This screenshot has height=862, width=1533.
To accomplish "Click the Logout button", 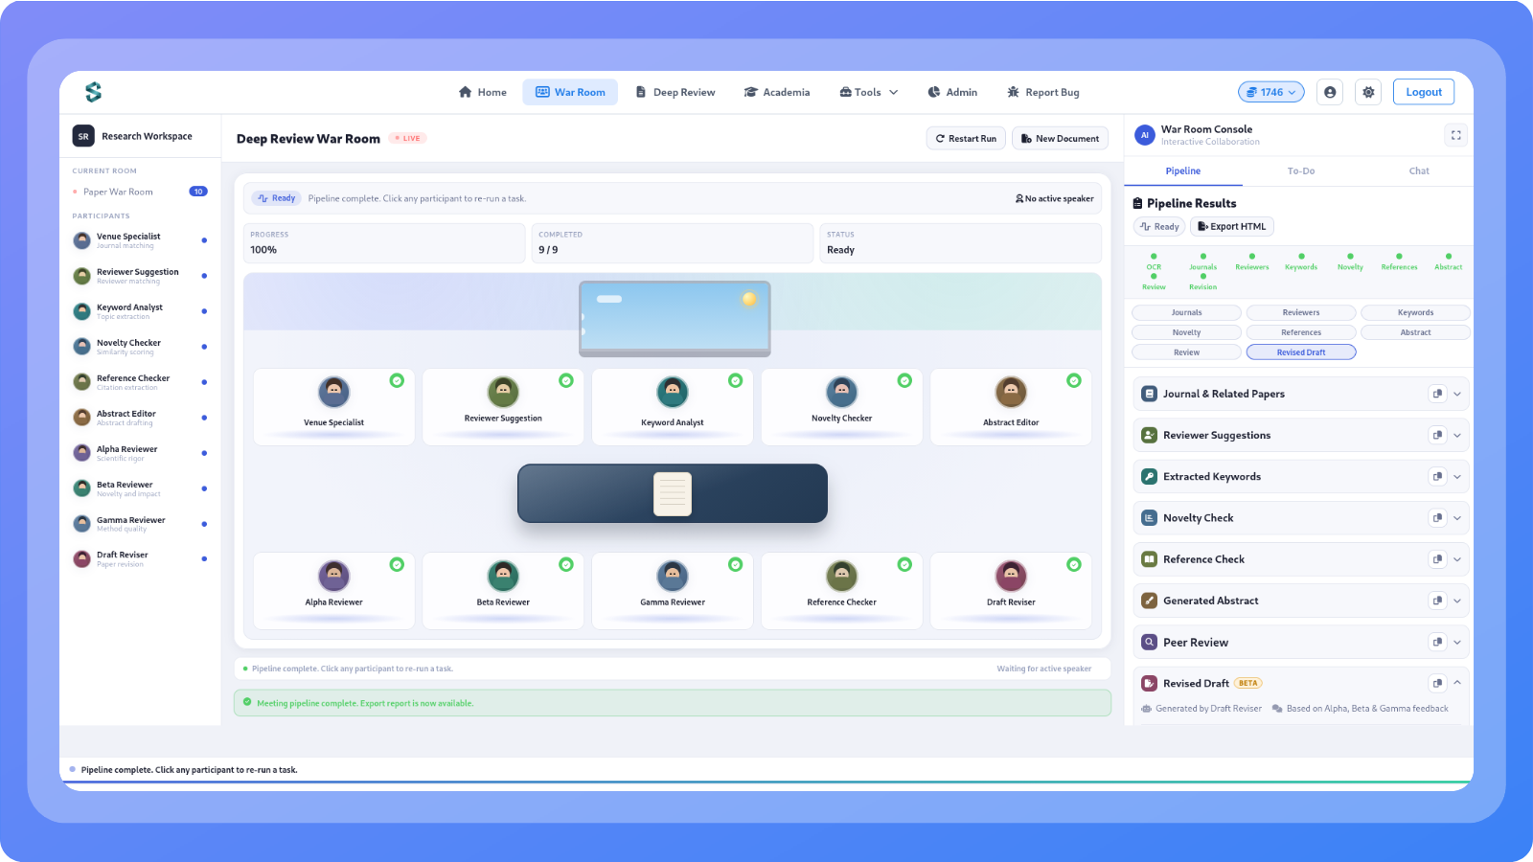I will click(x=1424, y=92).
